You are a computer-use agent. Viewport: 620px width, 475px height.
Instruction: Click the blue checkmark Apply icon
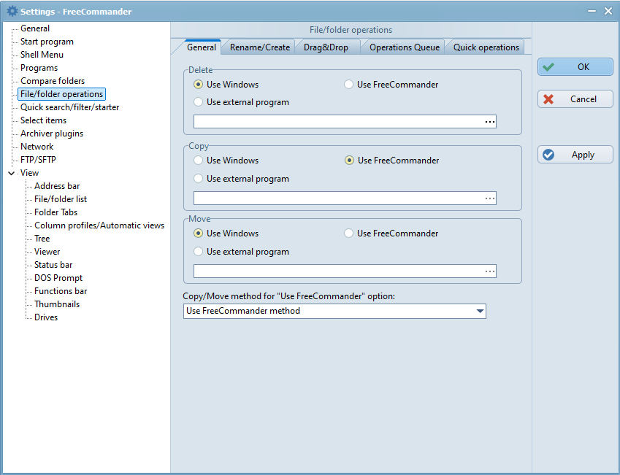coord(548,155)
